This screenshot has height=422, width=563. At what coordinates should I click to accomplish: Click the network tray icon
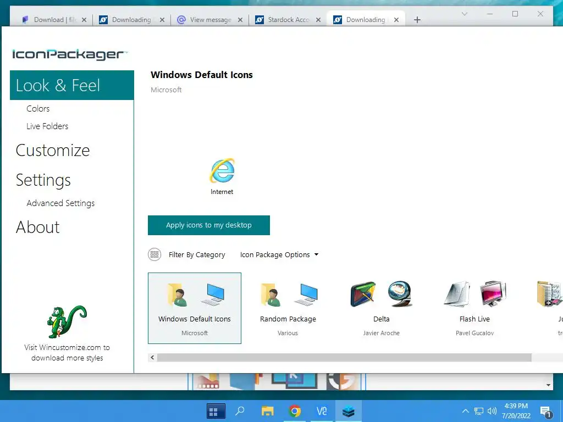click(x=479, y=411)
